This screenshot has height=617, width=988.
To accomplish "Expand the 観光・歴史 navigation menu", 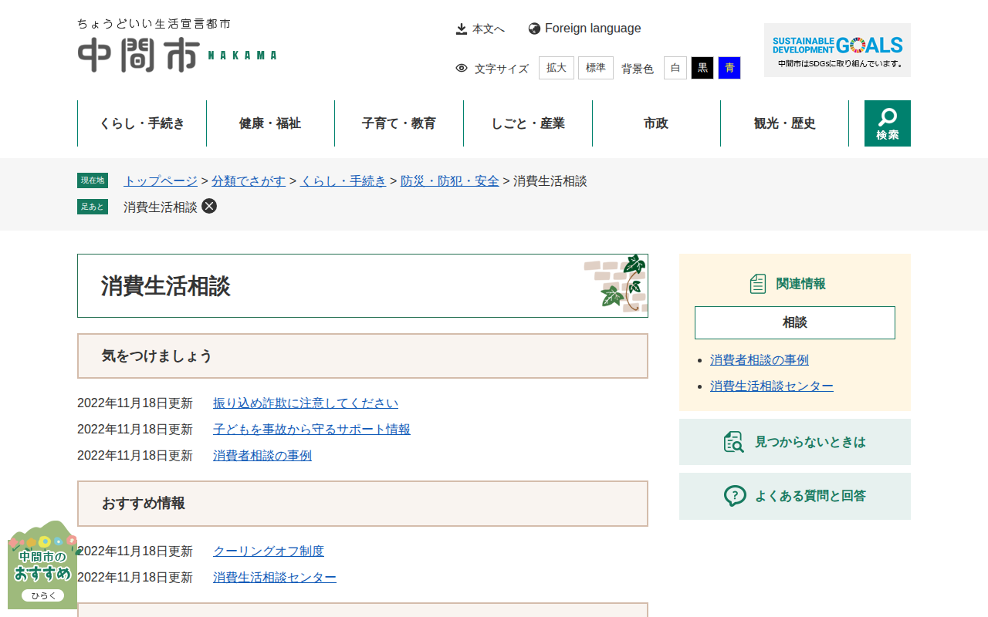I will tap(784, 123).
